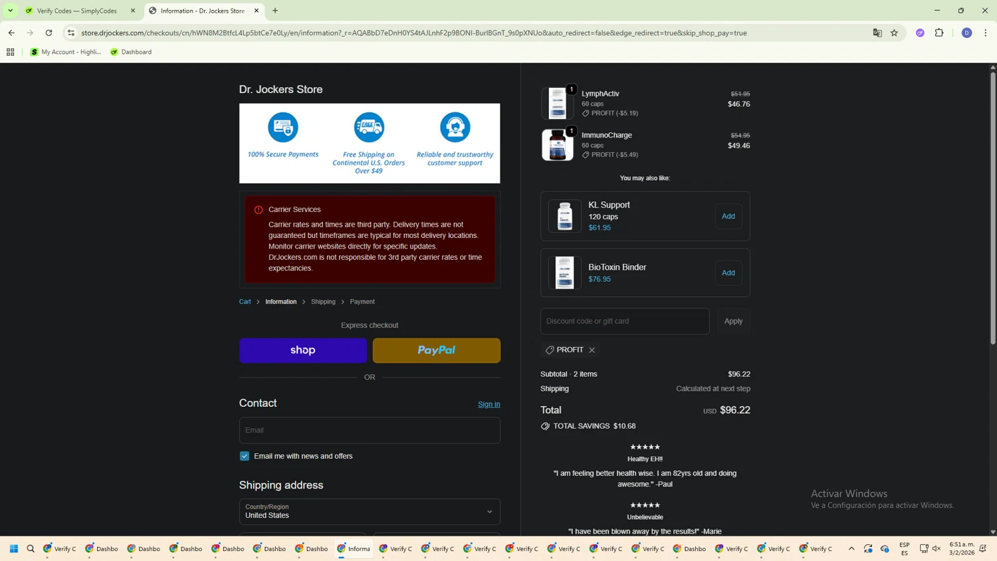Open the Chrome profile avatar
997x561 pixels.
click(x=967, y=33)
